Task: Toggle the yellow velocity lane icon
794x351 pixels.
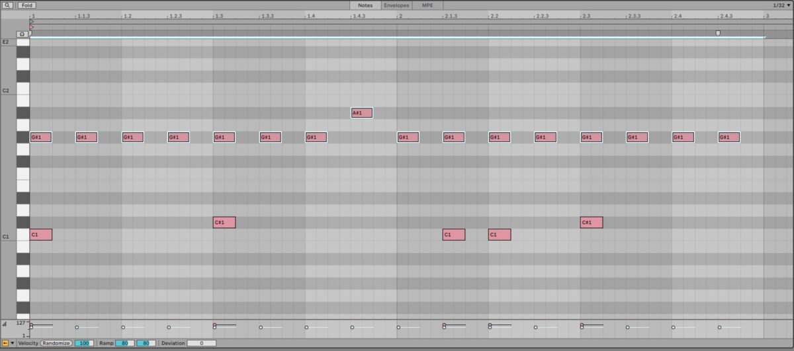Action: click(x=5, y=343)
